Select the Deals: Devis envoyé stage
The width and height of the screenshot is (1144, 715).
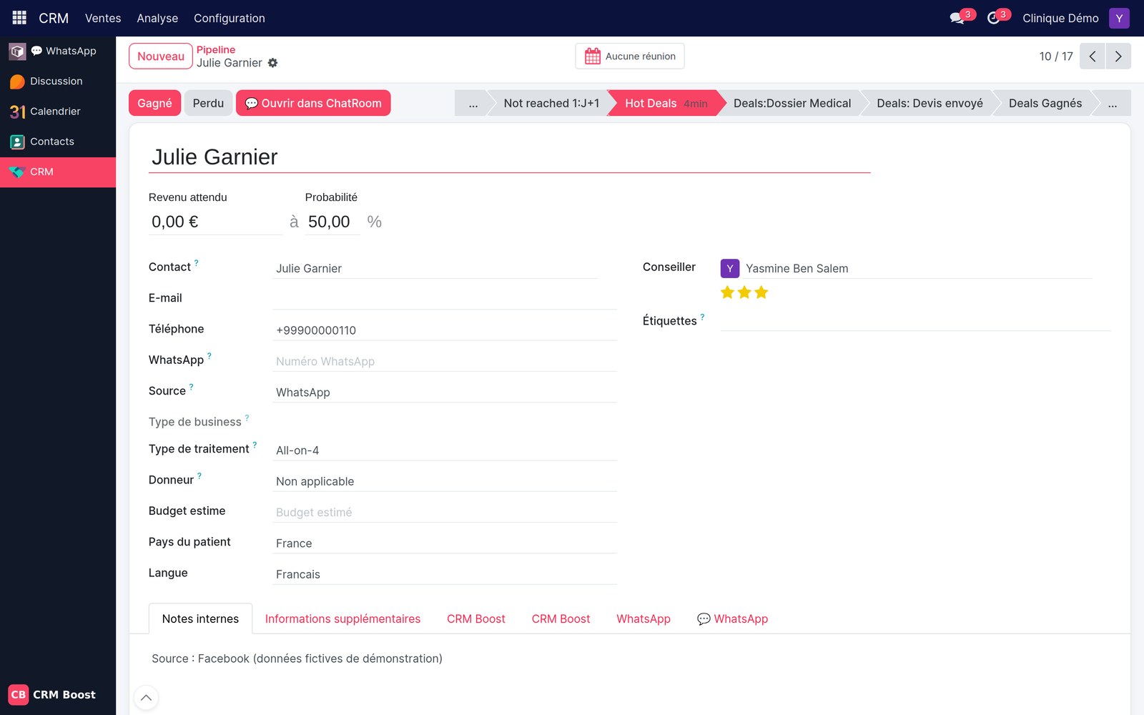[x=929, y=103]
